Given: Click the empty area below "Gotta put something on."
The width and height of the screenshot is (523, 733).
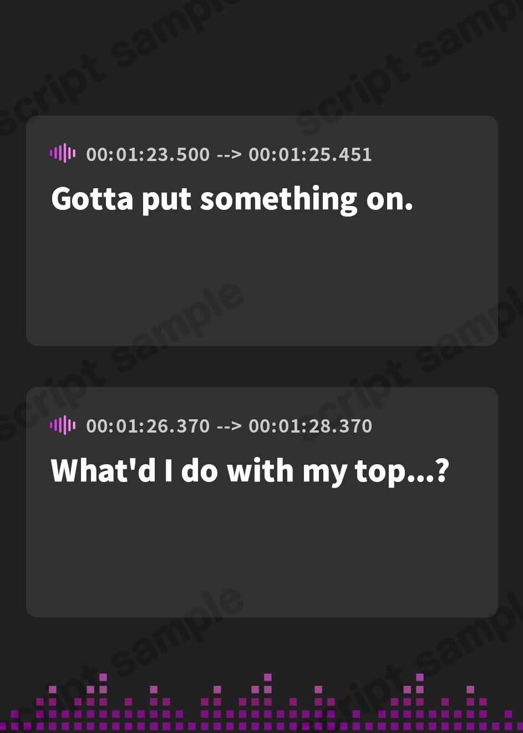Looking at the screenshot, I should 262,280.
